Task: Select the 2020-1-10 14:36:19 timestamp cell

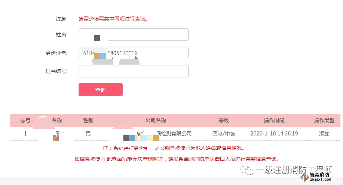Action: 274,134
